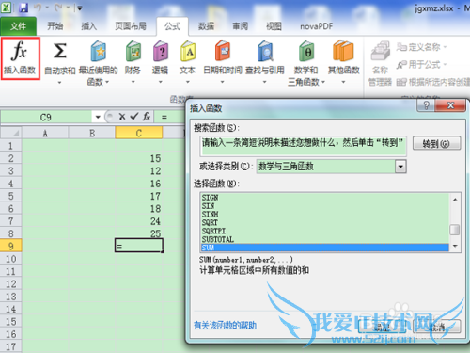Open Lookup & Reference (查找与引用) icon

(265, 51)
